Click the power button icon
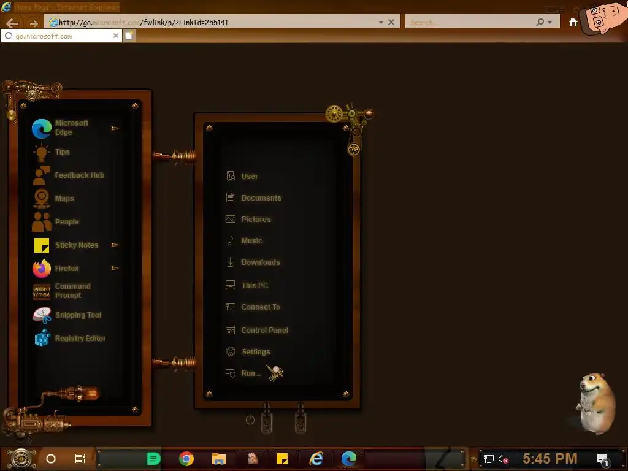Screen dimensions: 628x471 point(250,420)
